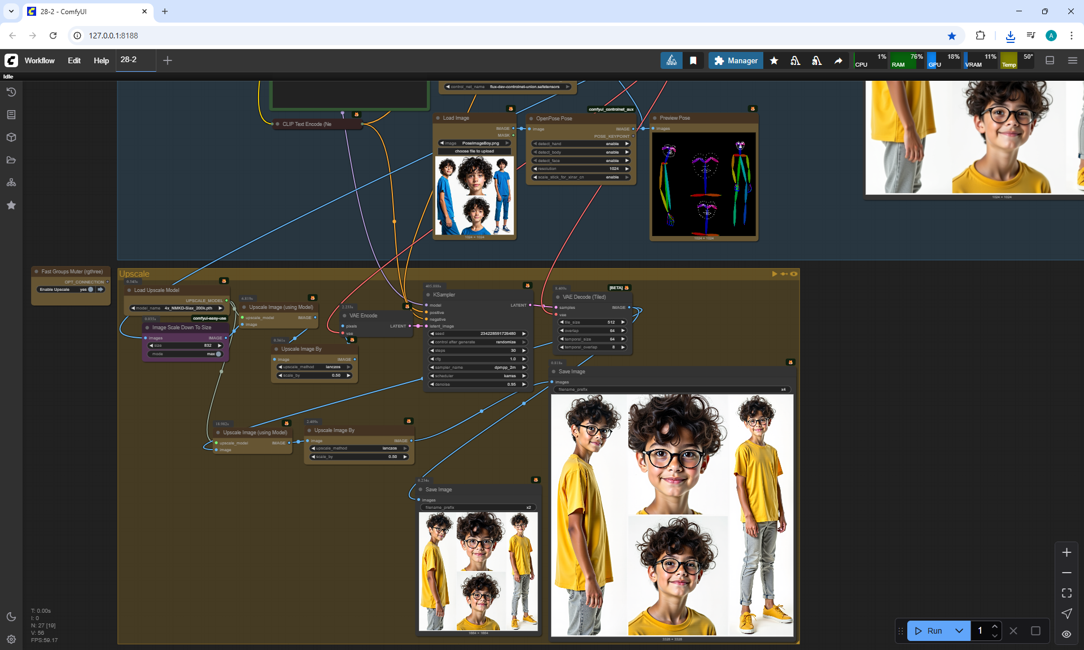
Task: Toggle Upscale group visibility eye icon
Action: (x=794, y=274)
